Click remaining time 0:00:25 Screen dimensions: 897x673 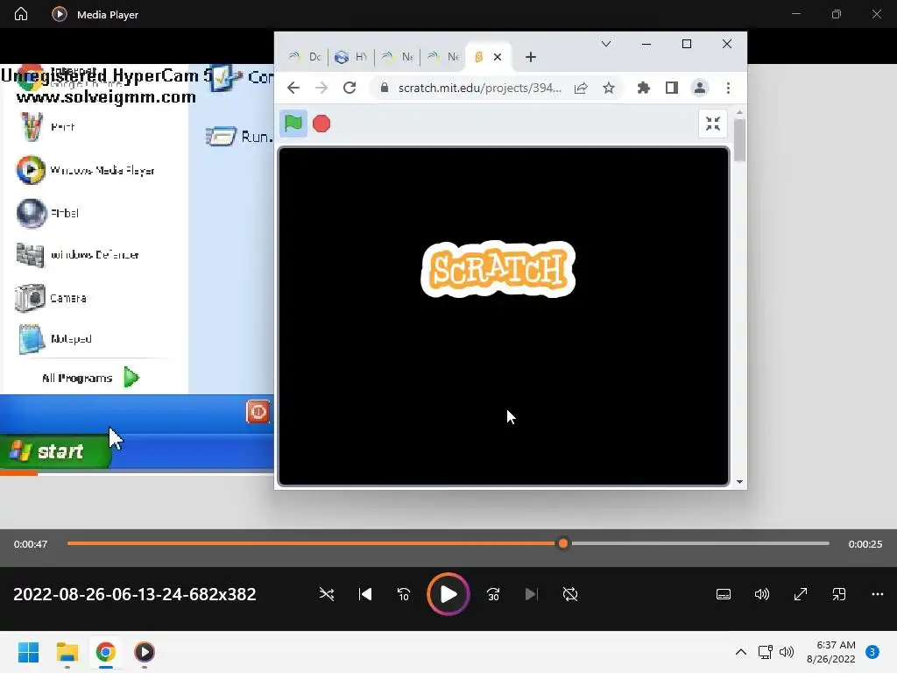coord(865,544)
